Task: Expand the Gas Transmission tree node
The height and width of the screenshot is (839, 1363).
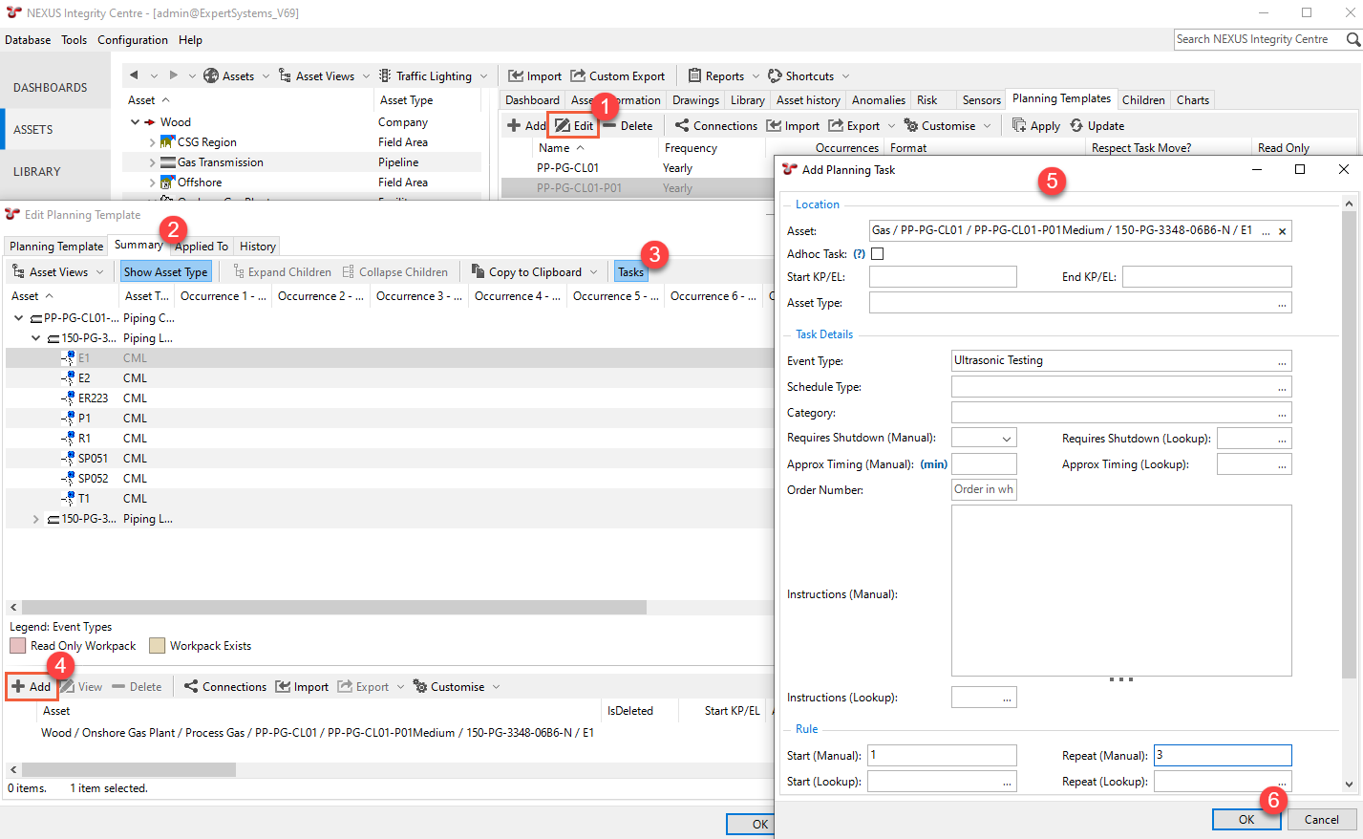Action: [152, 161]
